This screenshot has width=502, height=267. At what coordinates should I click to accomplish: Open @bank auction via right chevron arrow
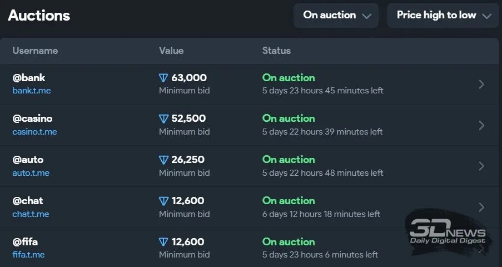[x=481, y=85]
